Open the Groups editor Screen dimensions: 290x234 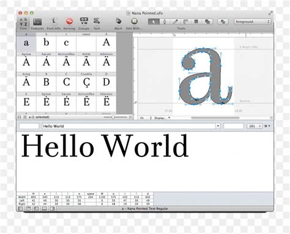tap(84, 24)
